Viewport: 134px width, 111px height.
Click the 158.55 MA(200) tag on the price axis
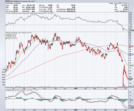tap(131, 46)
